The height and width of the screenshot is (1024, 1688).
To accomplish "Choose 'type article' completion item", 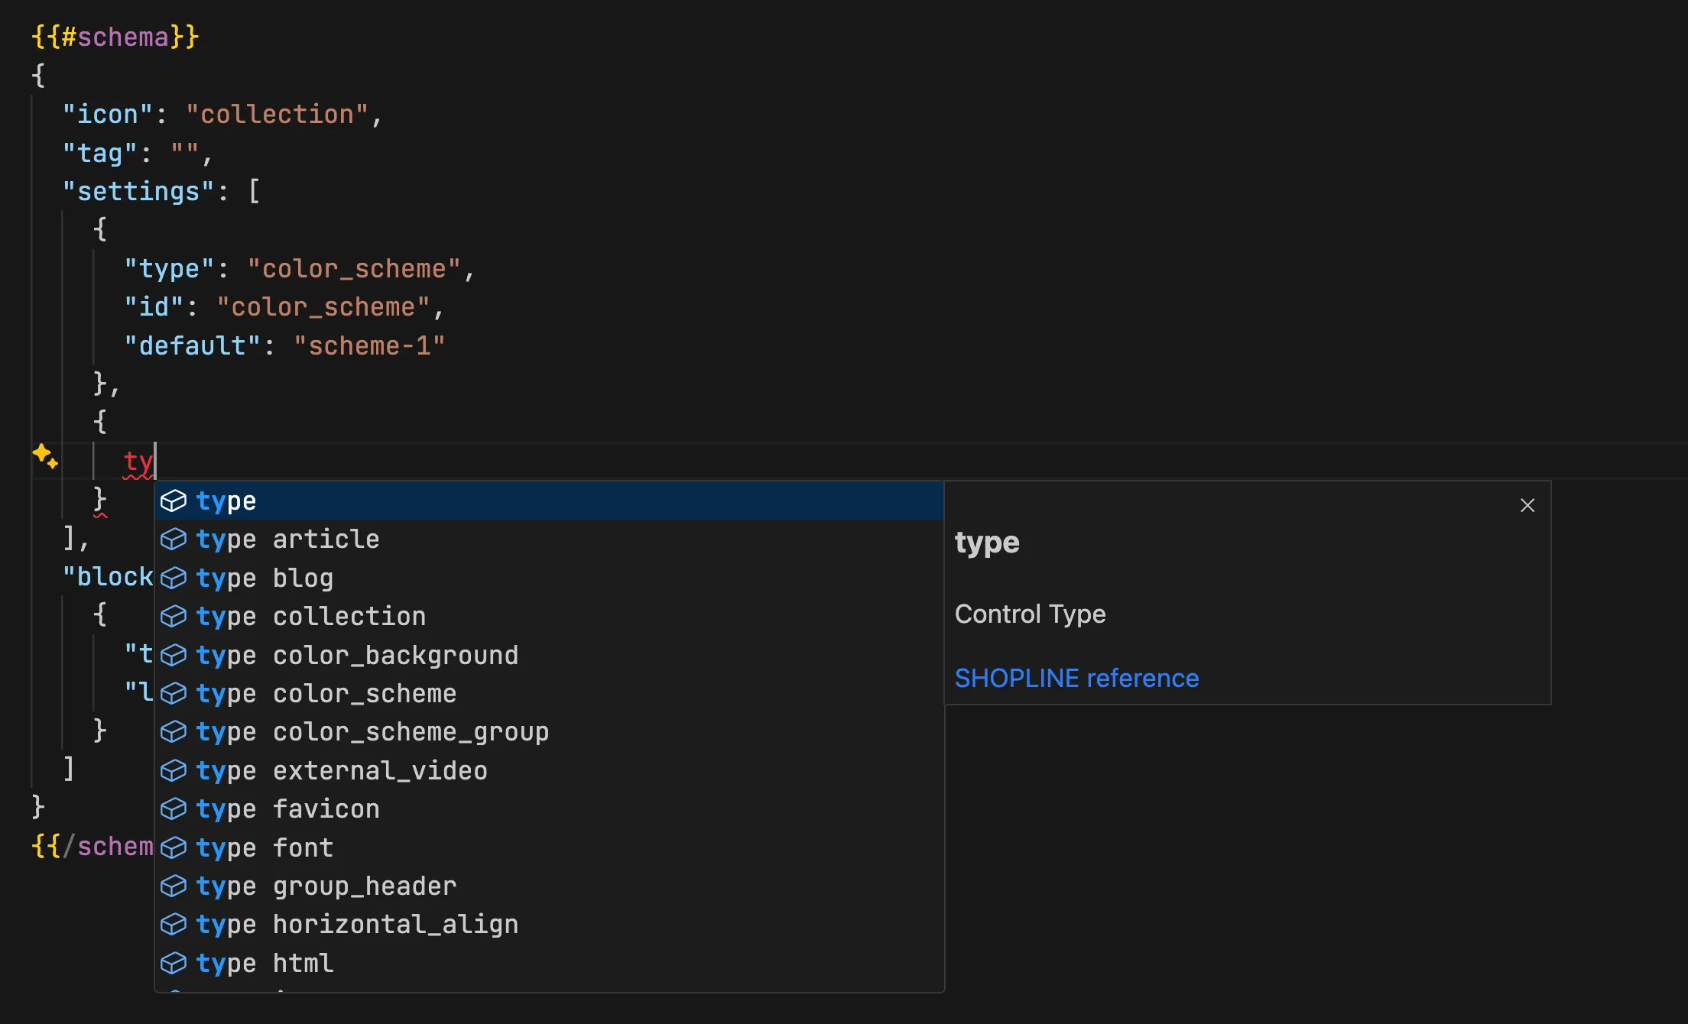I will 287,540.
